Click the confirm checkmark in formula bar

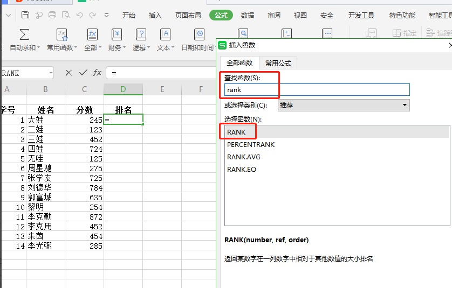coord(83,73)
